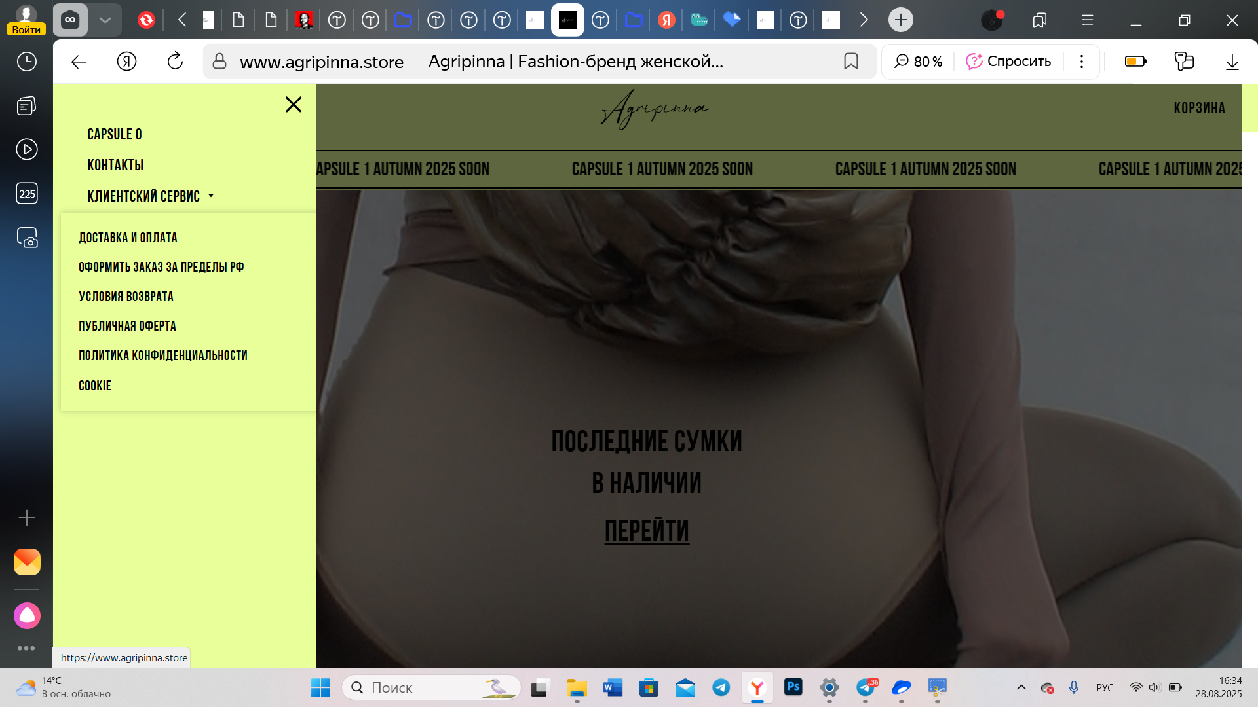The image size is (1258, 707).
Task: Open КОНТАКТЫ menu item
Action: 115,165
